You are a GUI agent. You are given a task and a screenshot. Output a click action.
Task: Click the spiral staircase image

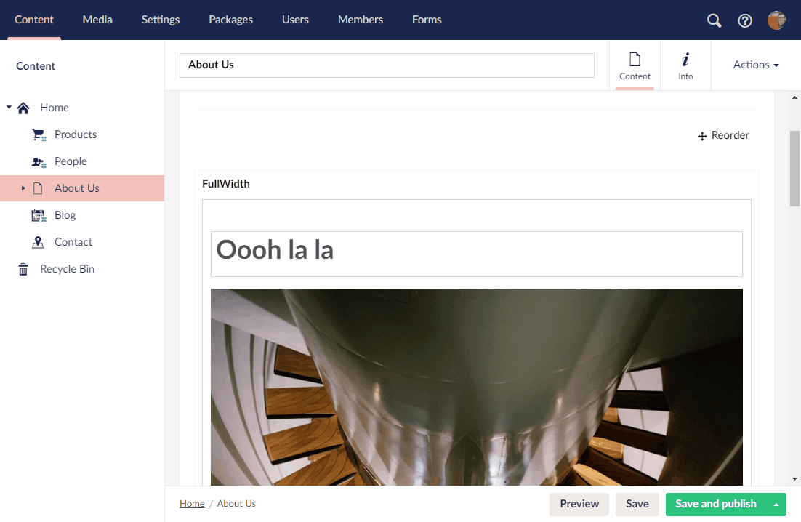tap(477, 388)
